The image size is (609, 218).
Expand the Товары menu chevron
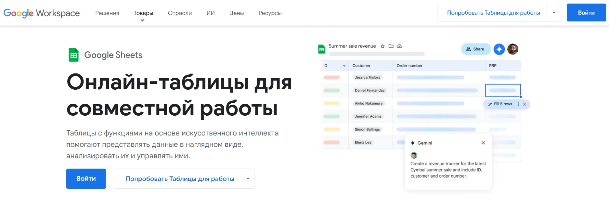[142, 20]
